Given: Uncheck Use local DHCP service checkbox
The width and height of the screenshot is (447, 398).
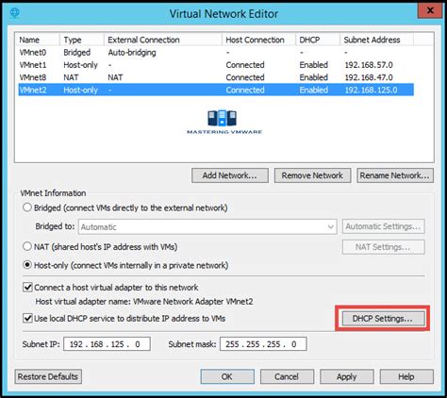Looking at the screenshot, I should pyautogui.click(x=27, y=318).
